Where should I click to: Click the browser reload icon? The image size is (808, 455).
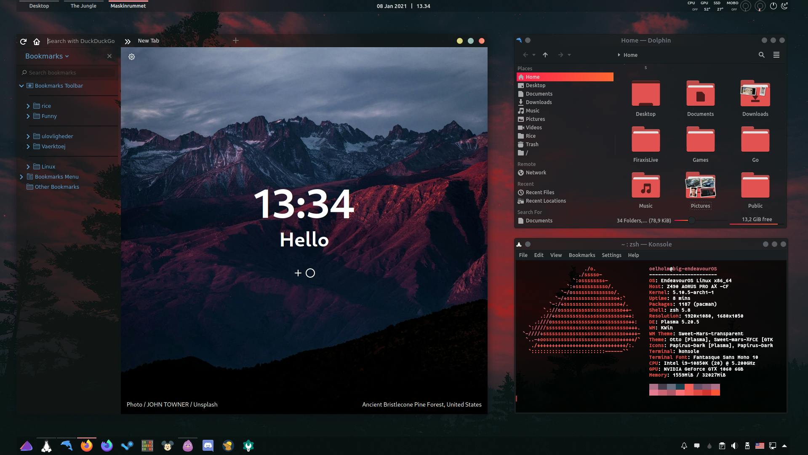pos(24,41)
